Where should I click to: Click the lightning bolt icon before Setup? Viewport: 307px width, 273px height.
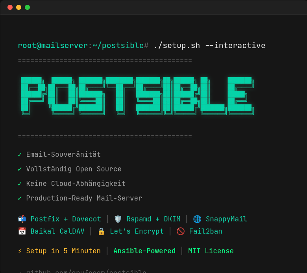pos(20,251)
